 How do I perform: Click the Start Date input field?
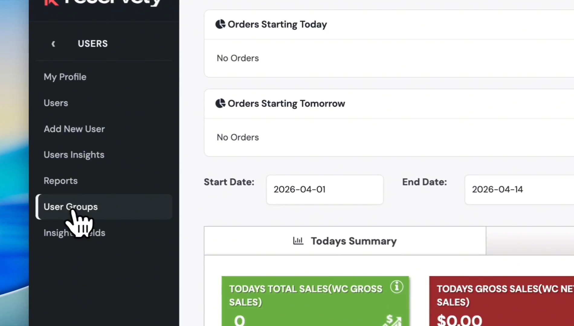(x=325, y=190)
